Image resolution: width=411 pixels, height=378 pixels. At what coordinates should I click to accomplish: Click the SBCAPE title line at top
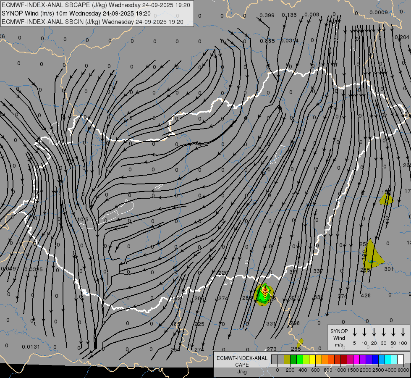coord(96,5)
